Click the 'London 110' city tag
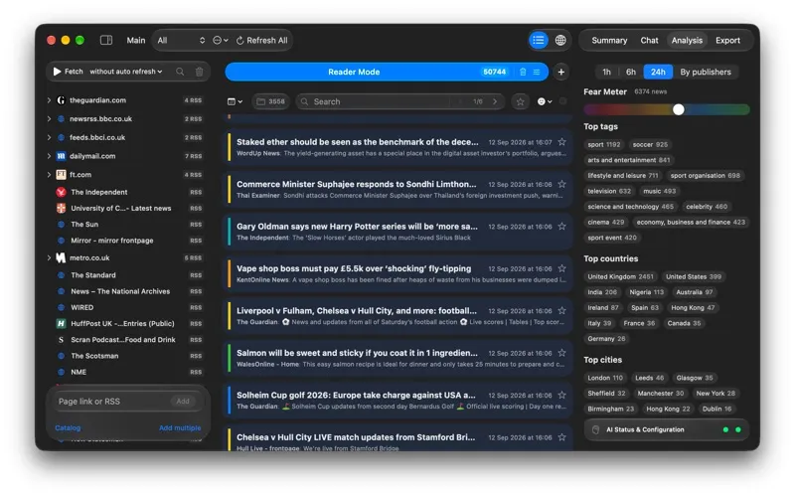 [x=605, y=378]
